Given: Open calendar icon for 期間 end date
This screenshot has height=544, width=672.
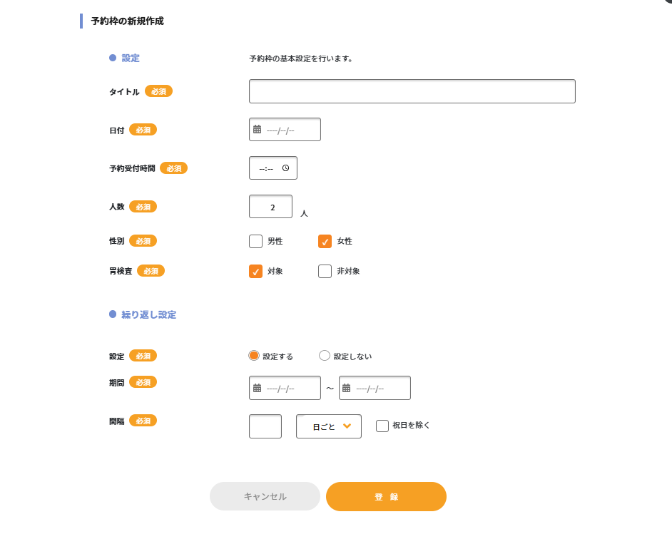Looking at the screenshot, I should 346,388.
